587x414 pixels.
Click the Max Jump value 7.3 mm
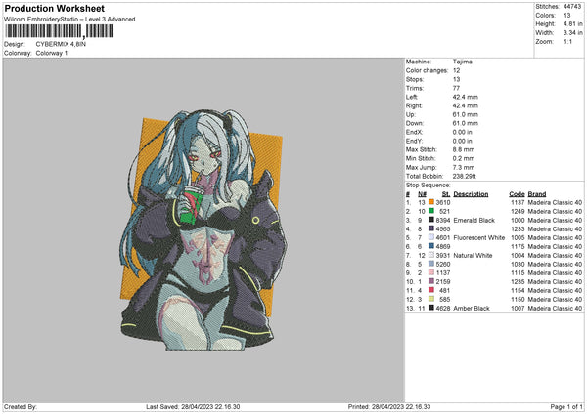464,167
